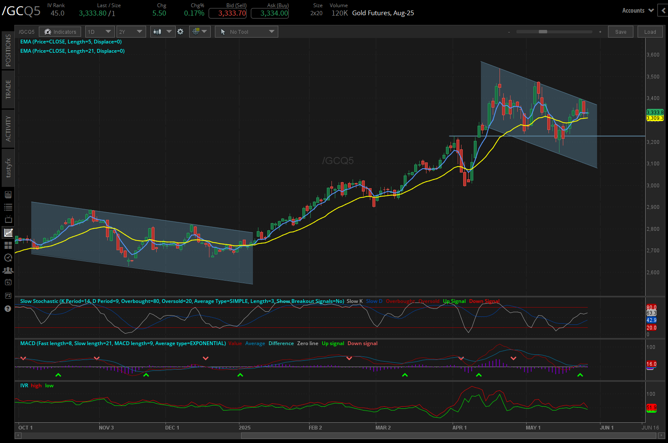The width and height of the screenshot is (668, 443).
Task: Open the people follow feed icon
Action: tap(8, 270)
